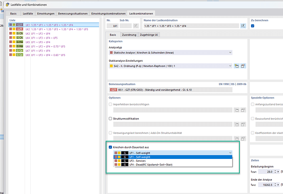Select LF3 - Services in dropdown list
Image resolution: width=283 pixels, height=194 pixels.
tap(173, 161)
